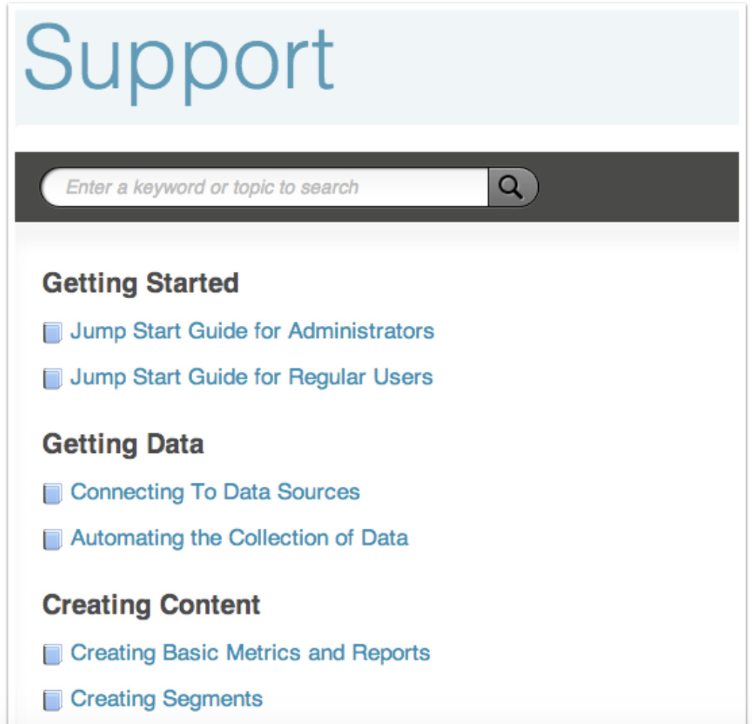
Task: Click book icon beside Creating Segments
Action: point(52,700)
